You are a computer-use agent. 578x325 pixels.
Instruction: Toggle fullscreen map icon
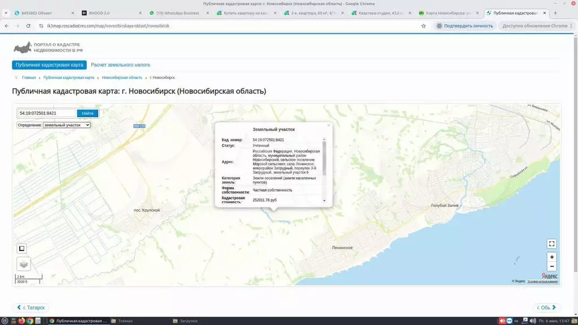tap(552, 244)
